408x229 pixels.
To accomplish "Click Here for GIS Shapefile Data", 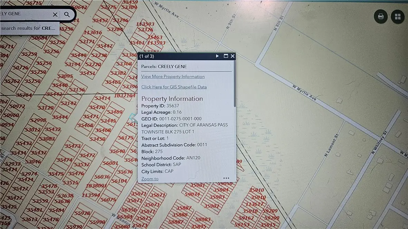I will click(x=174, y=87).
